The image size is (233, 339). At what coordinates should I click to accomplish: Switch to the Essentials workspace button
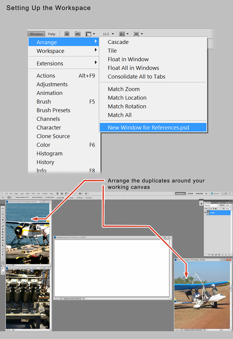coord(181,193)
